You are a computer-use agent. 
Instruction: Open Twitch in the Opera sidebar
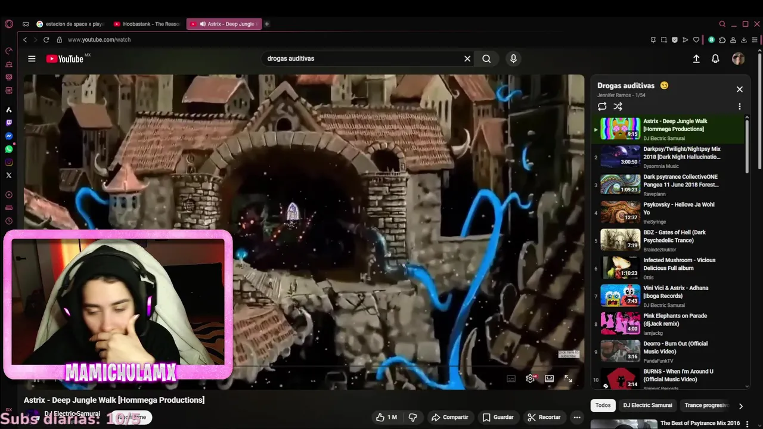tap(8, 123)
